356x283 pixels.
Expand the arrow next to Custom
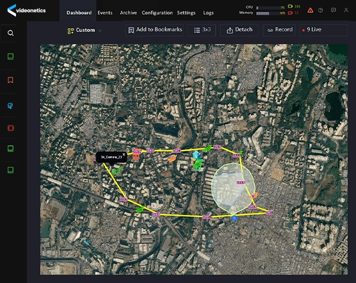[x=100, y=31]
